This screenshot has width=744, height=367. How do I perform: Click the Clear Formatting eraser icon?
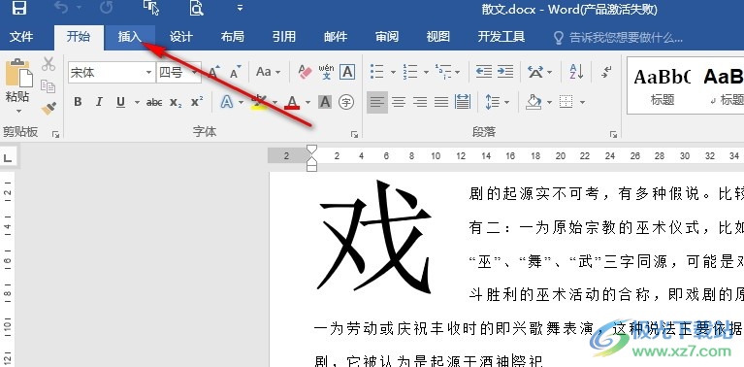click(306, 72)
